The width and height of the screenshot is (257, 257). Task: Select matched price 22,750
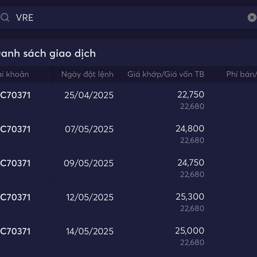191,95
